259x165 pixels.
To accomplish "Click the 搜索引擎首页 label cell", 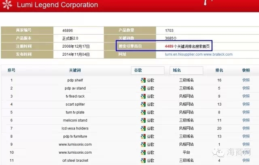I will [130, 46].
